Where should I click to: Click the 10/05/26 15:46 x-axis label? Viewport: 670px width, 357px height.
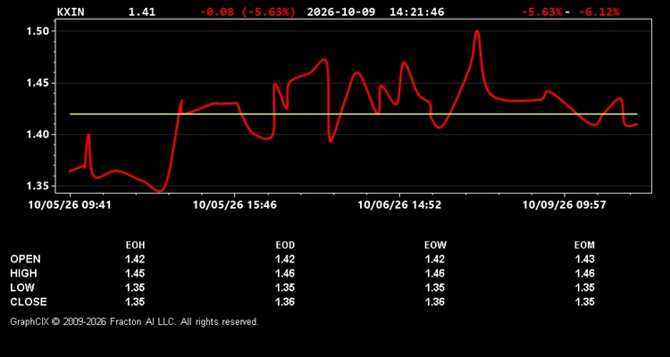[235, 205]
